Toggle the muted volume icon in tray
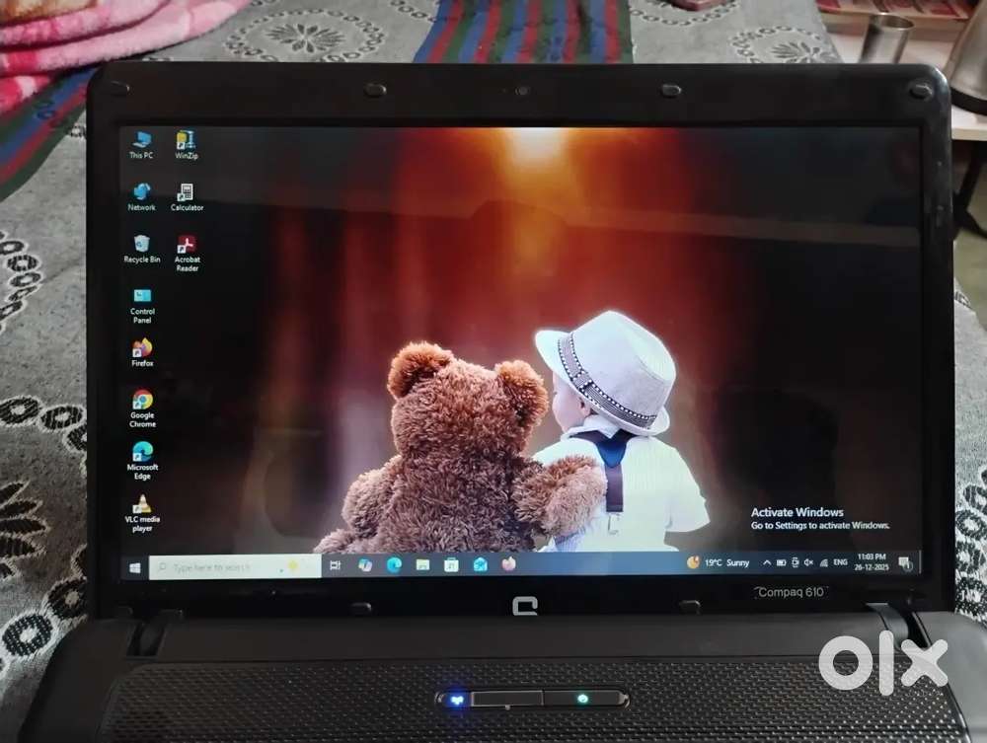987x743 pixels. tap(808, 562)
